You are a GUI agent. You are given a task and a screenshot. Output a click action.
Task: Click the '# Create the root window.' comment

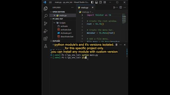tap(102, 21)
